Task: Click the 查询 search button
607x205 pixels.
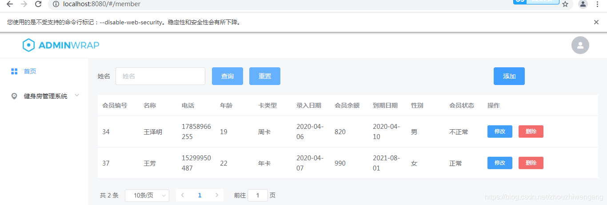Action: 228,76
